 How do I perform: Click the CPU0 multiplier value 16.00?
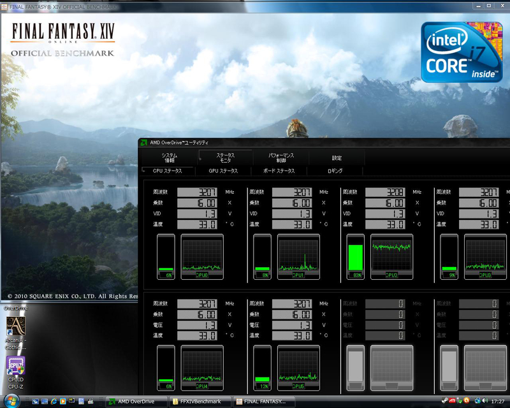[x=197, y=203]
